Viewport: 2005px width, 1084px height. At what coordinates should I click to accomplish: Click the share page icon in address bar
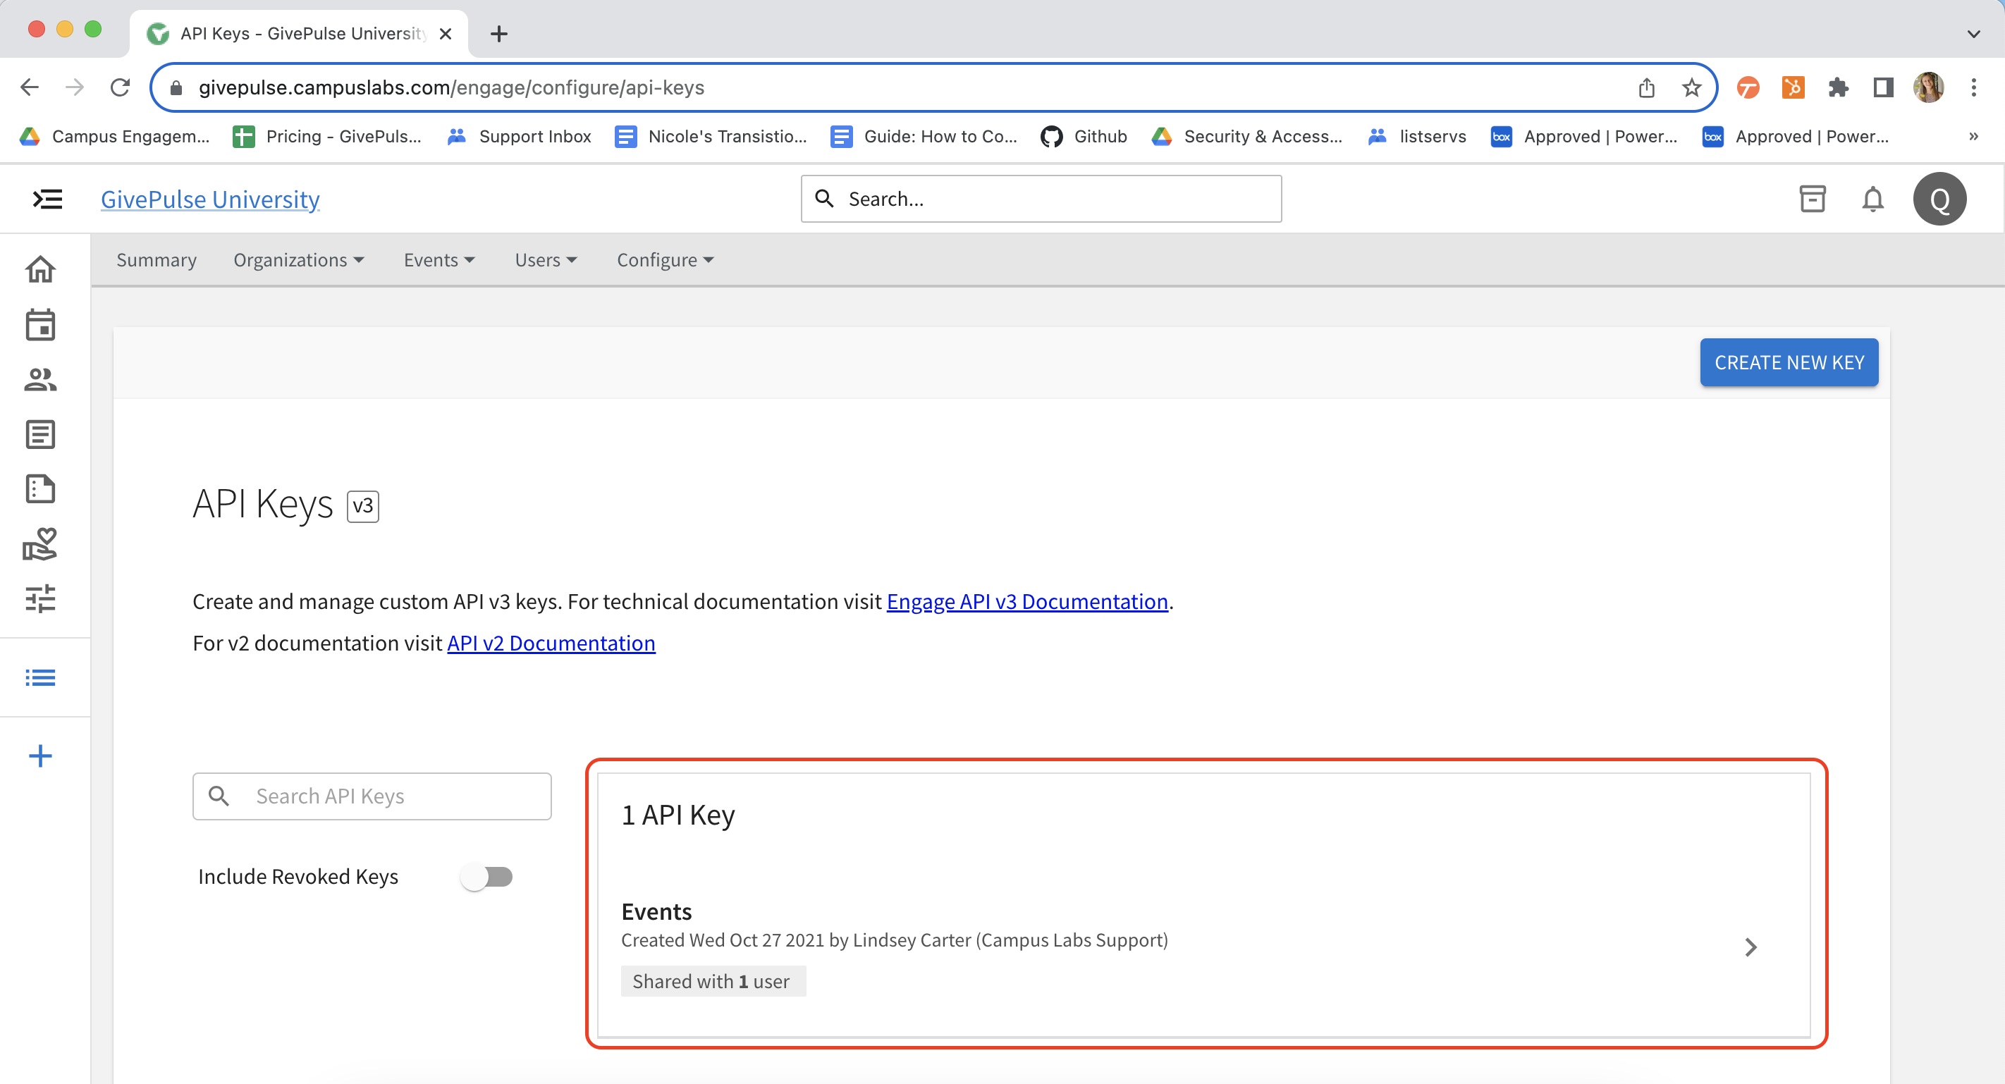[x=1646, y=88]
